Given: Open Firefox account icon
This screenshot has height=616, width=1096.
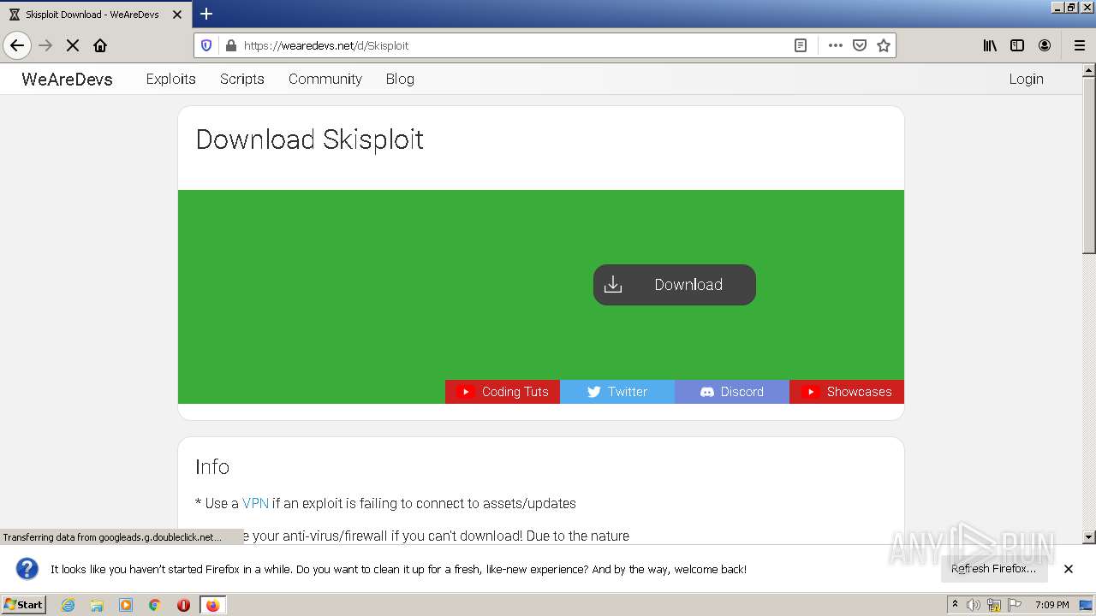Looking at the screenshot, I should click(x=1045, y=45).
